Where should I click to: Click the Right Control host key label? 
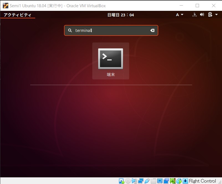[202, 181]
